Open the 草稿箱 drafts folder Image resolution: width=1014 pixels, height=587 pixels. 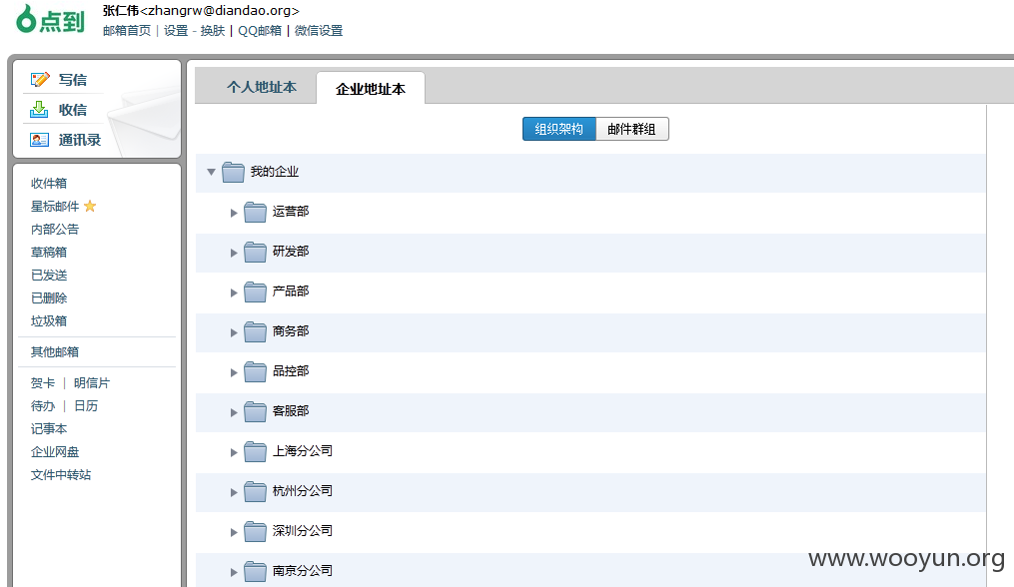[x=49, y=253]
